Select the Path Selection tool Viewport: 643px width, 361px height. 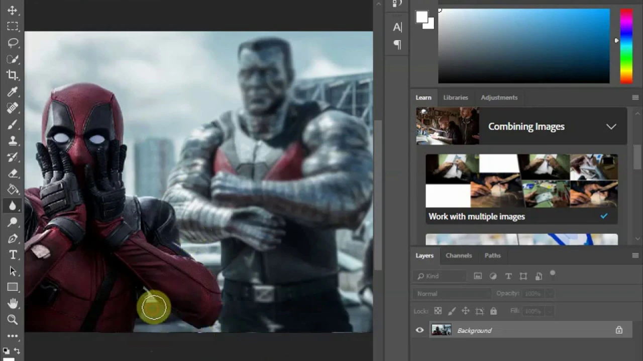(13, 271)
